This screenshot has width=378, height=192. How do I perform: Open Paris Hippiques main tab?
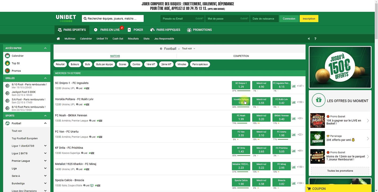165,30
